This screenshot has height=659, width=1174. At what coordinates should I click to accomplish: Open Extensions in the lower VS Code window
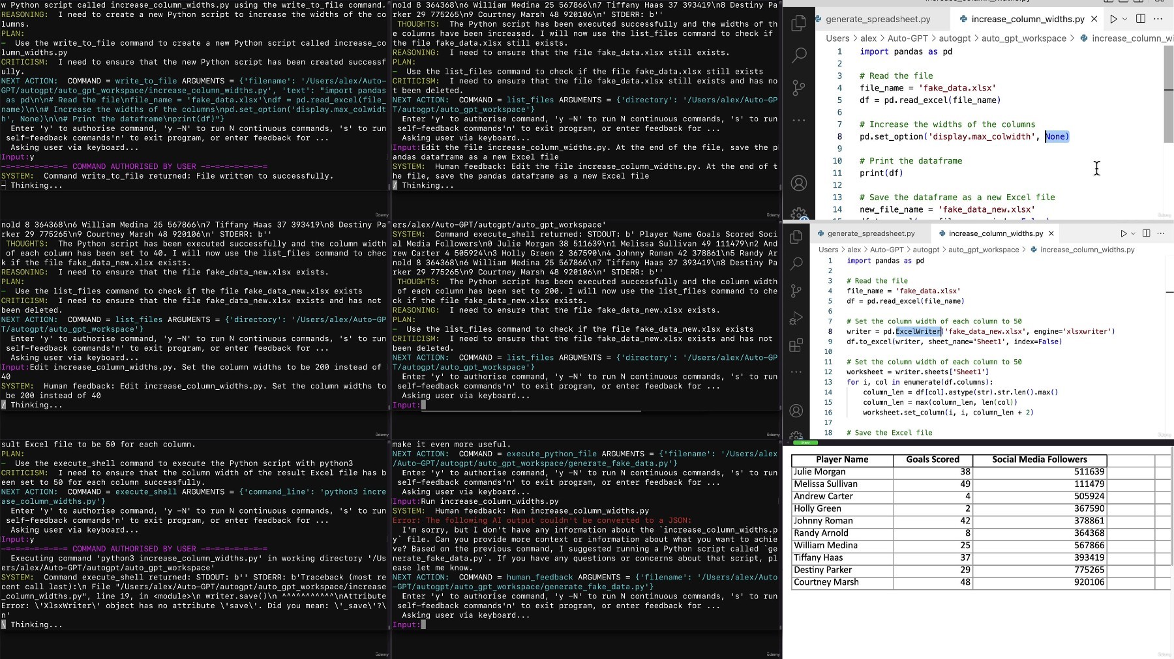point(796,345)
